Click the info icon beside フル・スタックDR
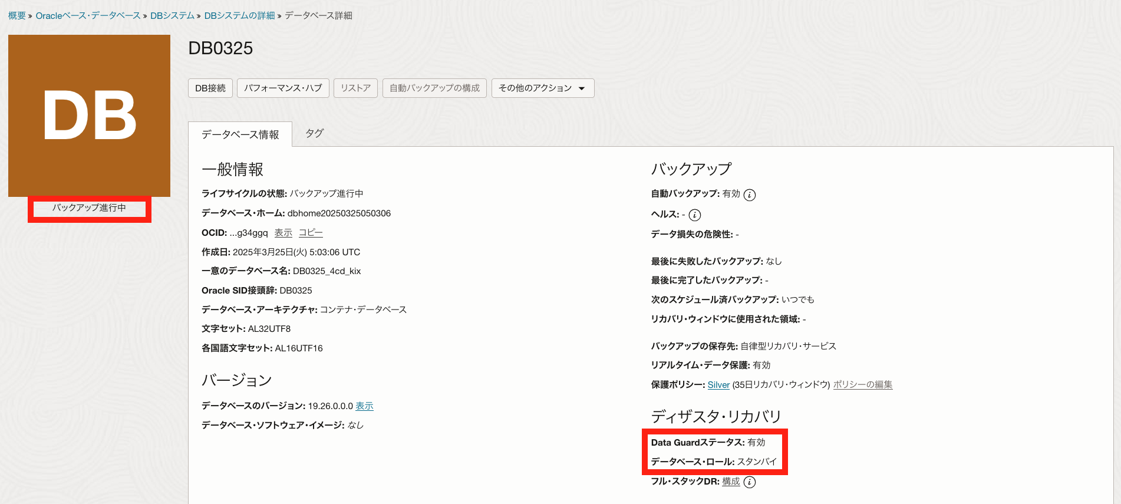The width and height of the screenshot is (1121, 504). [749, 482]
